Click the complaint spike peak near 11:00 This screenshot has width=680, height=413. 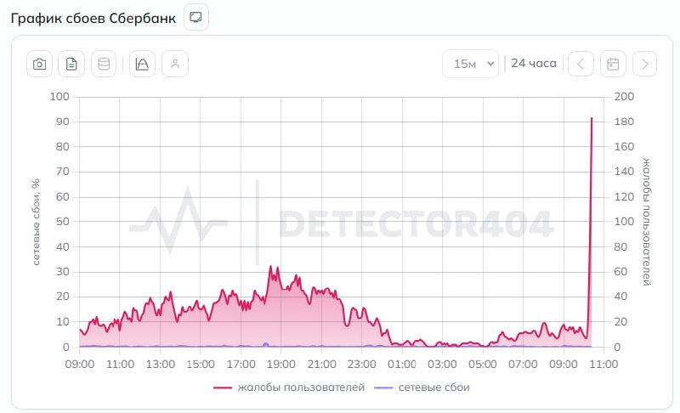[x=592, y=118]
